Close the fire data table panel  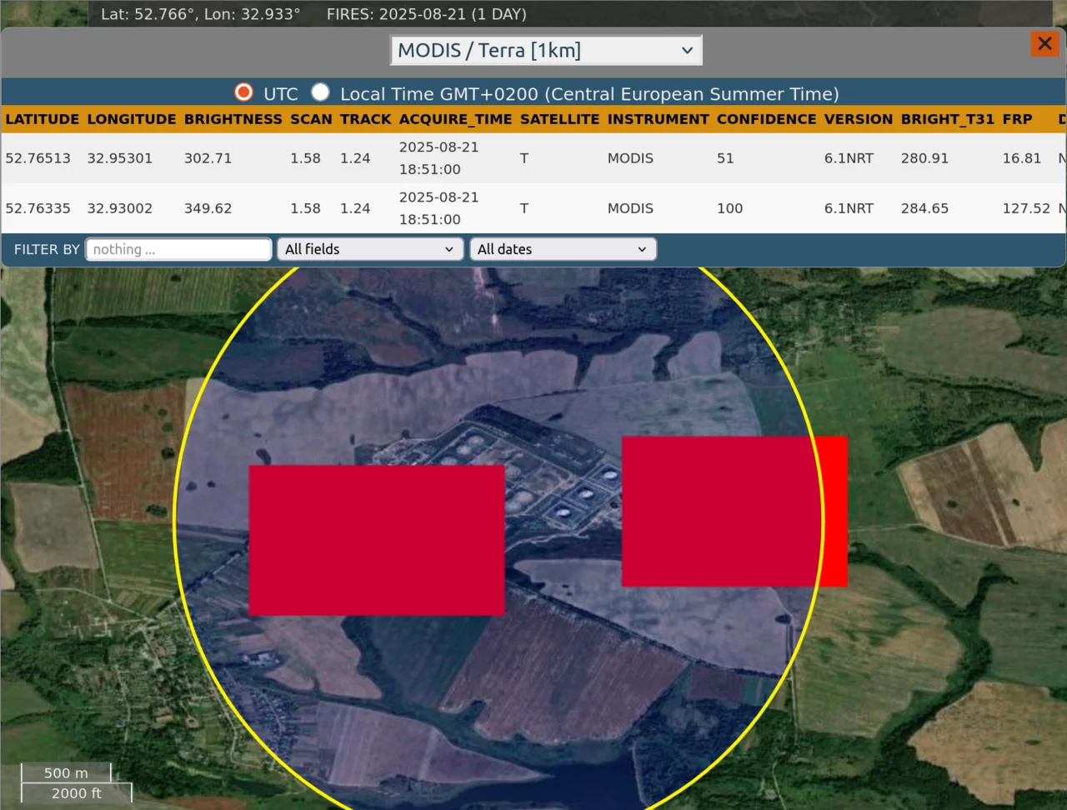(x=1044, y=43)
